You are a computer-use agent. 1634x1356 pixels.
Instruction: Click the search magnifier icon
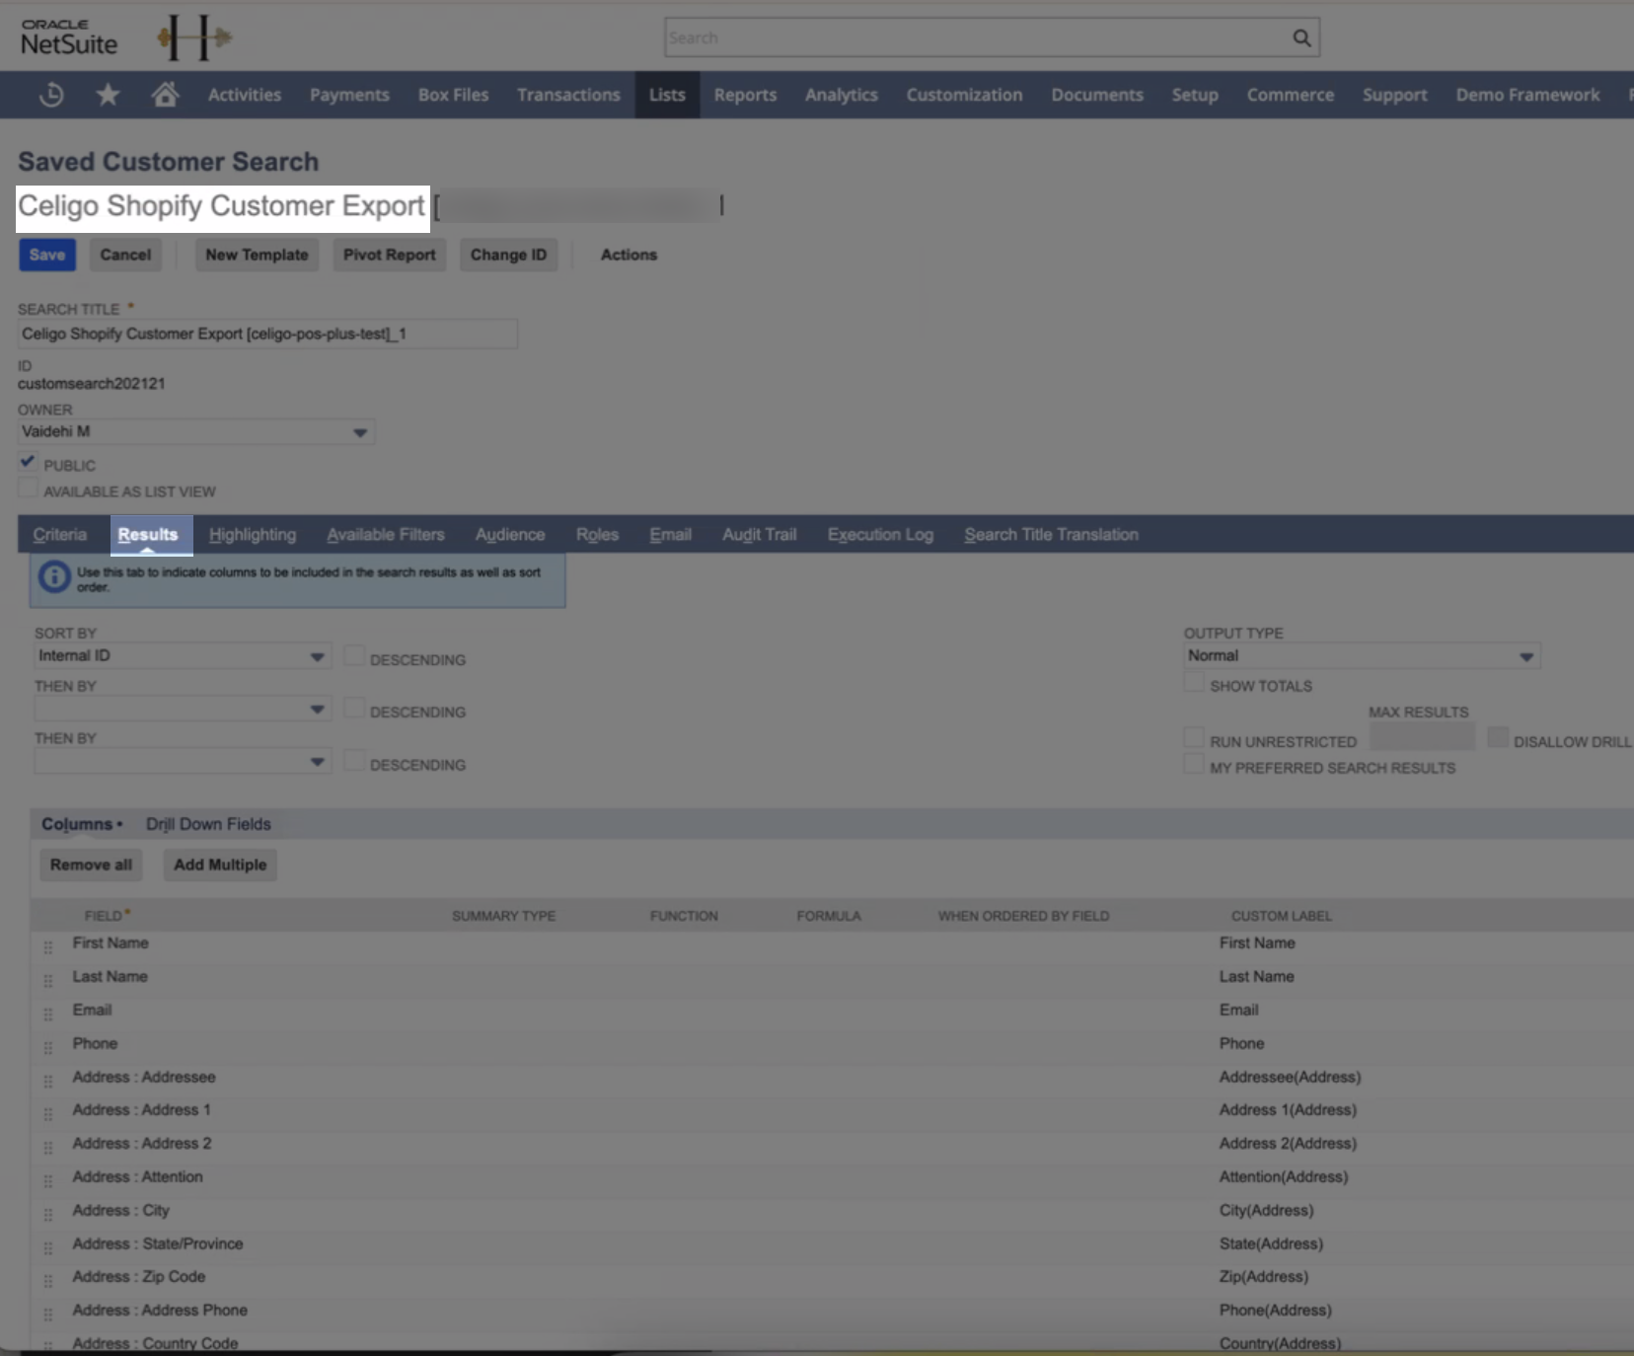click(x=1301, y=38)
